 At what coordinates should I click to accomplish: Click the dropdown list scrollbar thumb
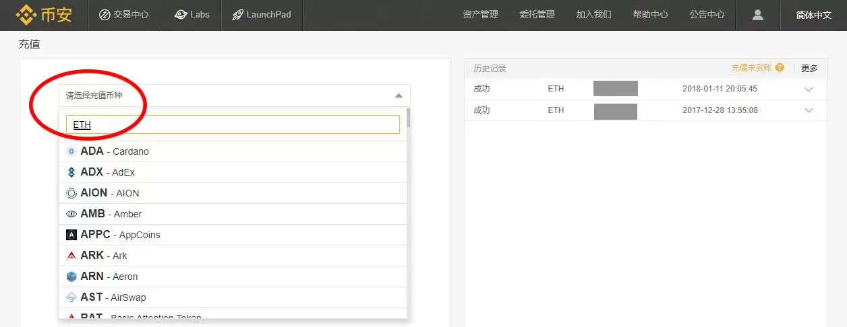tap(409, 118)
